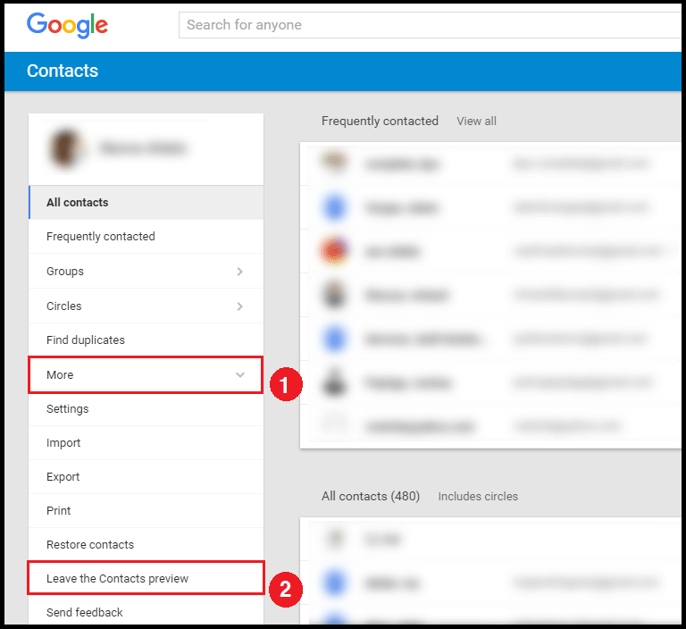Click the Search for anyone field
This screenshot has width=686, height=629.
coord(430,25)
